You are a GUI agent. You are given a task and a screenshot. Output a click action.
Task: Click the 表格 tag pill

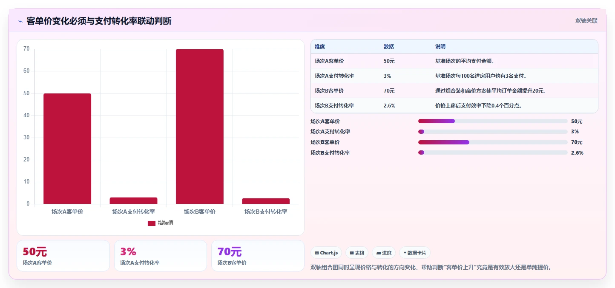pos(357,253)
